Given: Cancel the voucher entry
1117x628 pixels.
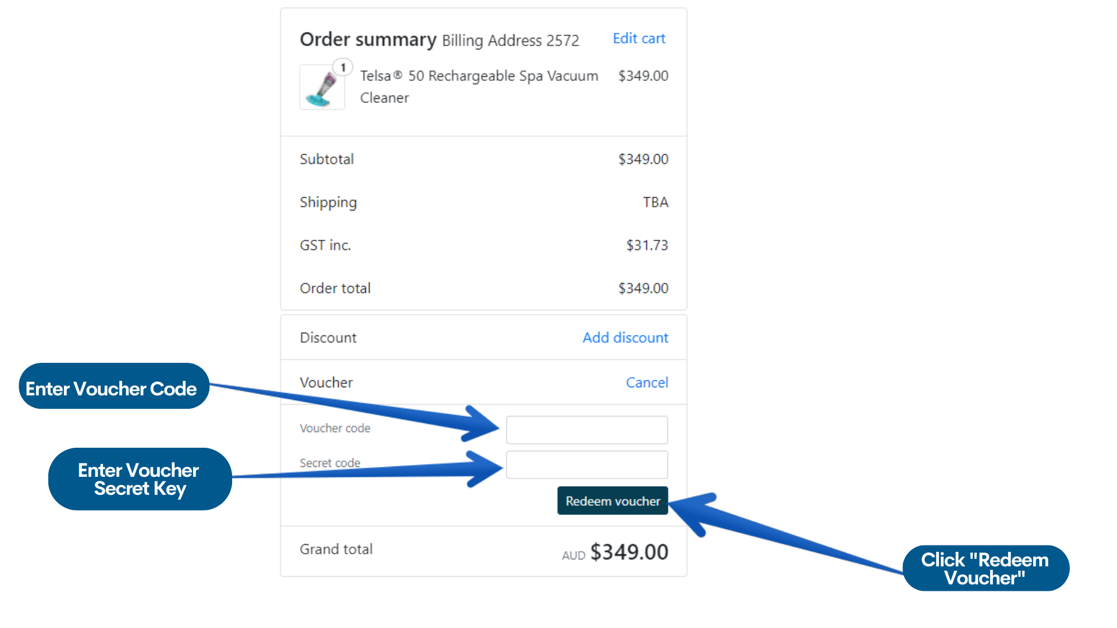Looking at the screenshot, I should [647, 383].
